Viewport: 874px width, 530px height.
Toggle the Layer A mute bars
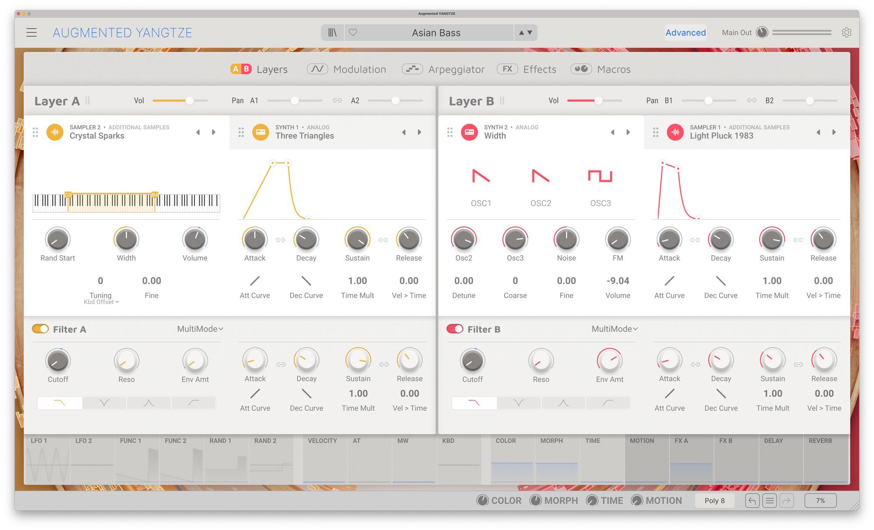[x=87, y=101]
